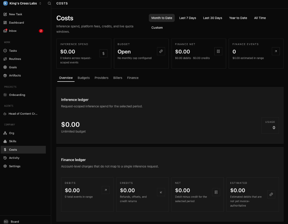Click receipt icon on Net card
Image resolution: width=288 pixels, height=224 pixels.
[216, 192]
